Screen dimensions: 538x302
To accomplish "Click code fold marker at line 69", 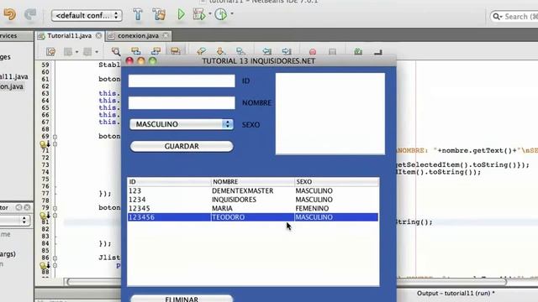I will (55, 137).
